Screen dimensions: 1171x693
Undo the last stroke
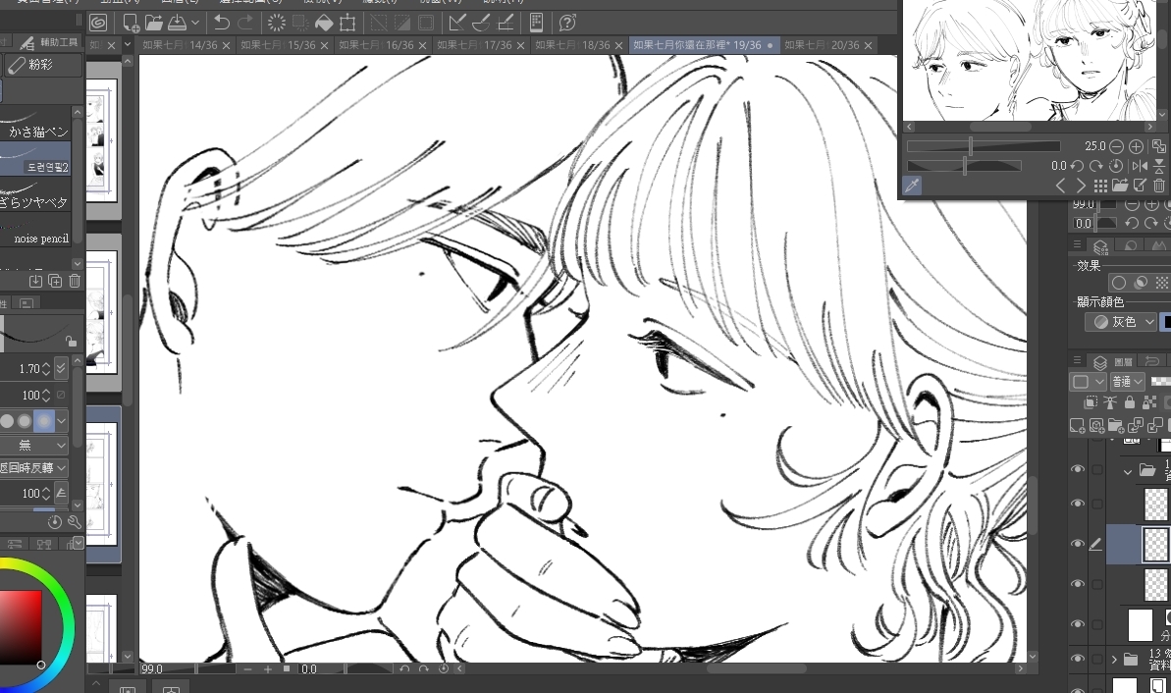point(222,24)
